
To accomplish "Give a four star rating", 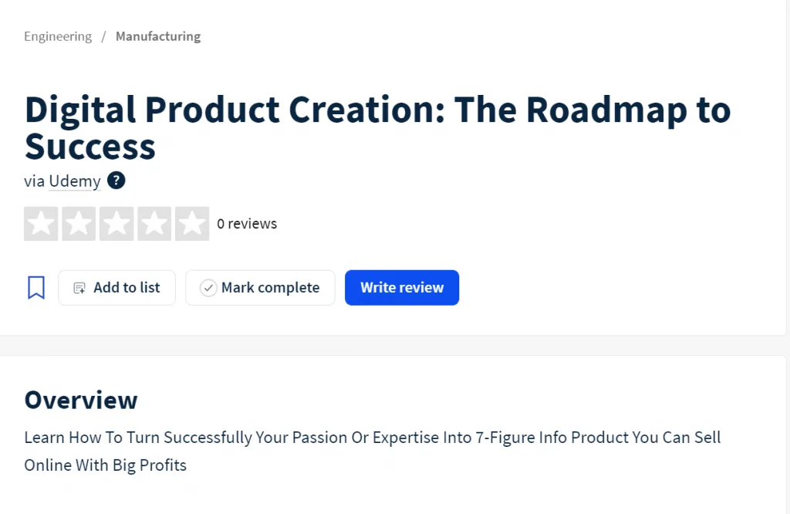I will tap(154, 223).
